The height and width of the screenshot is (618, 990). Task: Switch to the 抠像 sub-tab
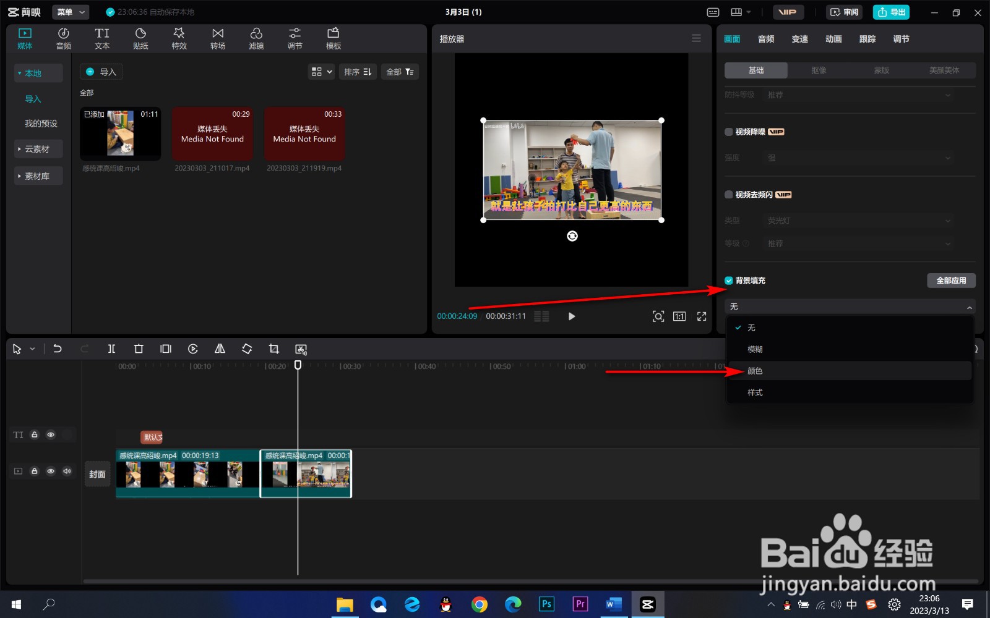[x=819, y=70]
